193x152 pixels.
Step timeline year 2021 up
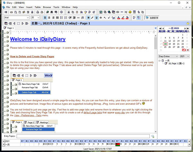click(x=4, y=141)
